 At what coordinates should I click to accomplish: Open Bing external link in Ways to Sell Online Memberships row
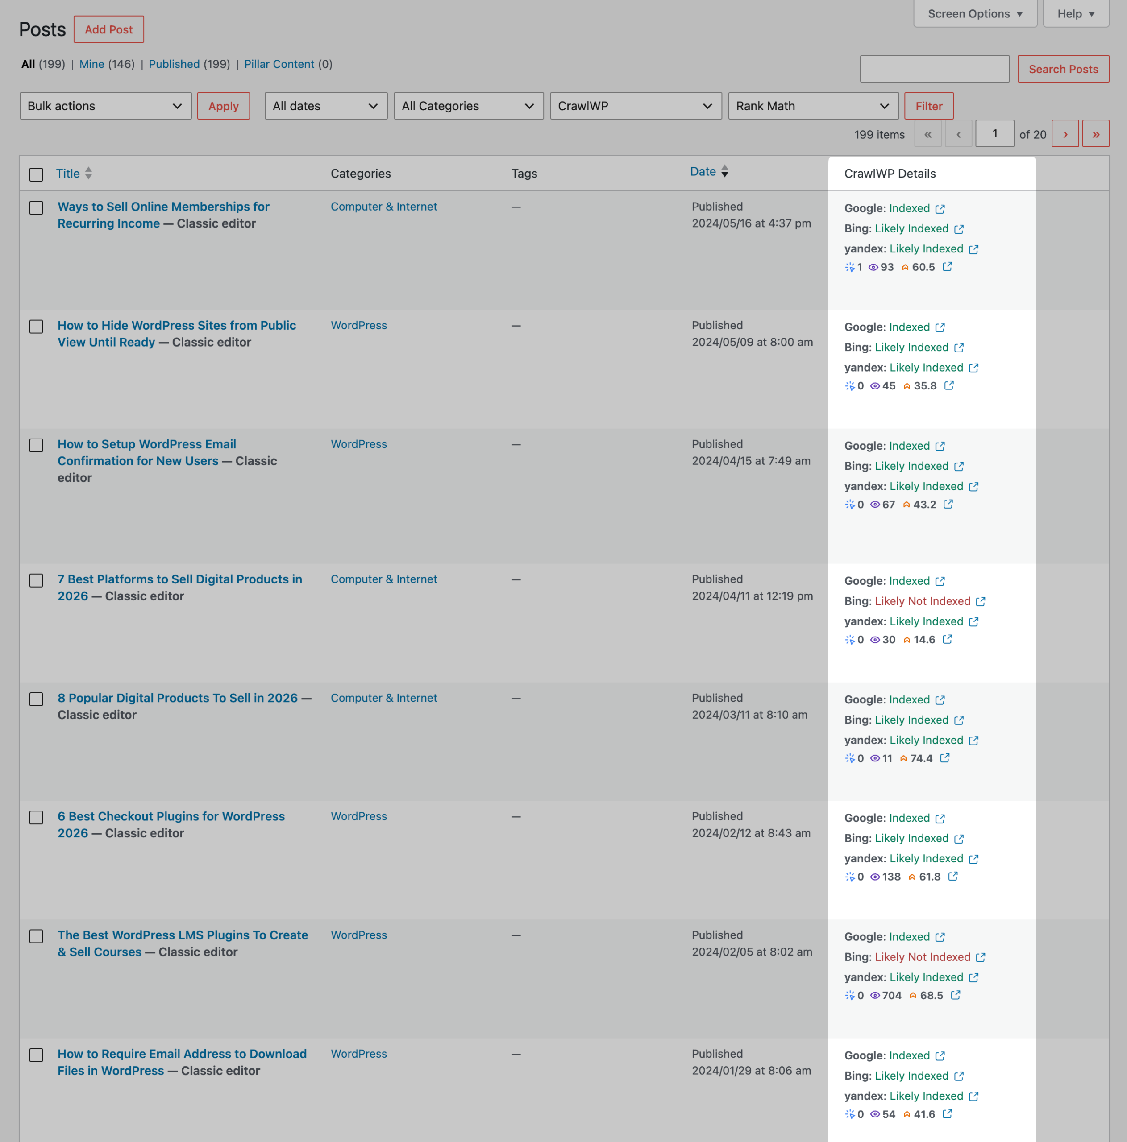click(959, 229)
